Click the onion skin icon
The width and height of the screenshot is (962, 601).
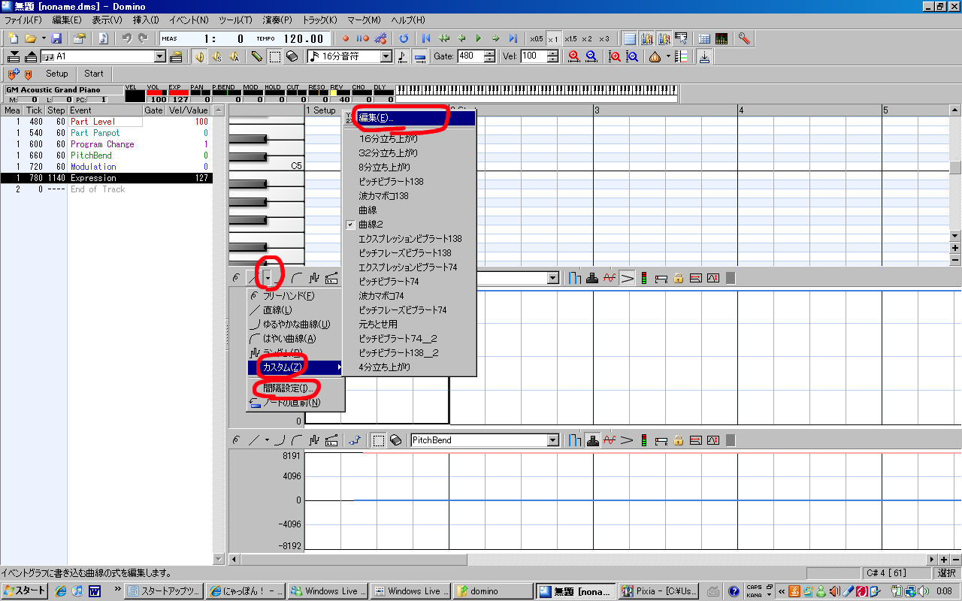(655, 56)
